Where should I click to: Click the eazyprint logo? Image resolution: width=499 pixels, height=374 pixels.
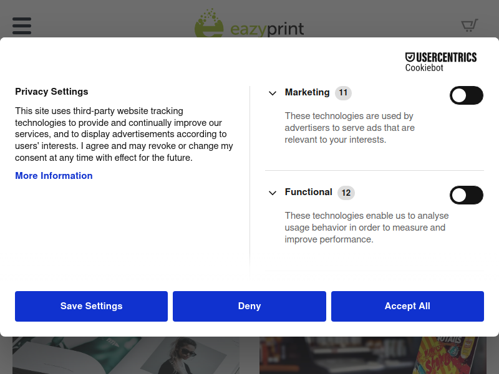pos(249,24)
